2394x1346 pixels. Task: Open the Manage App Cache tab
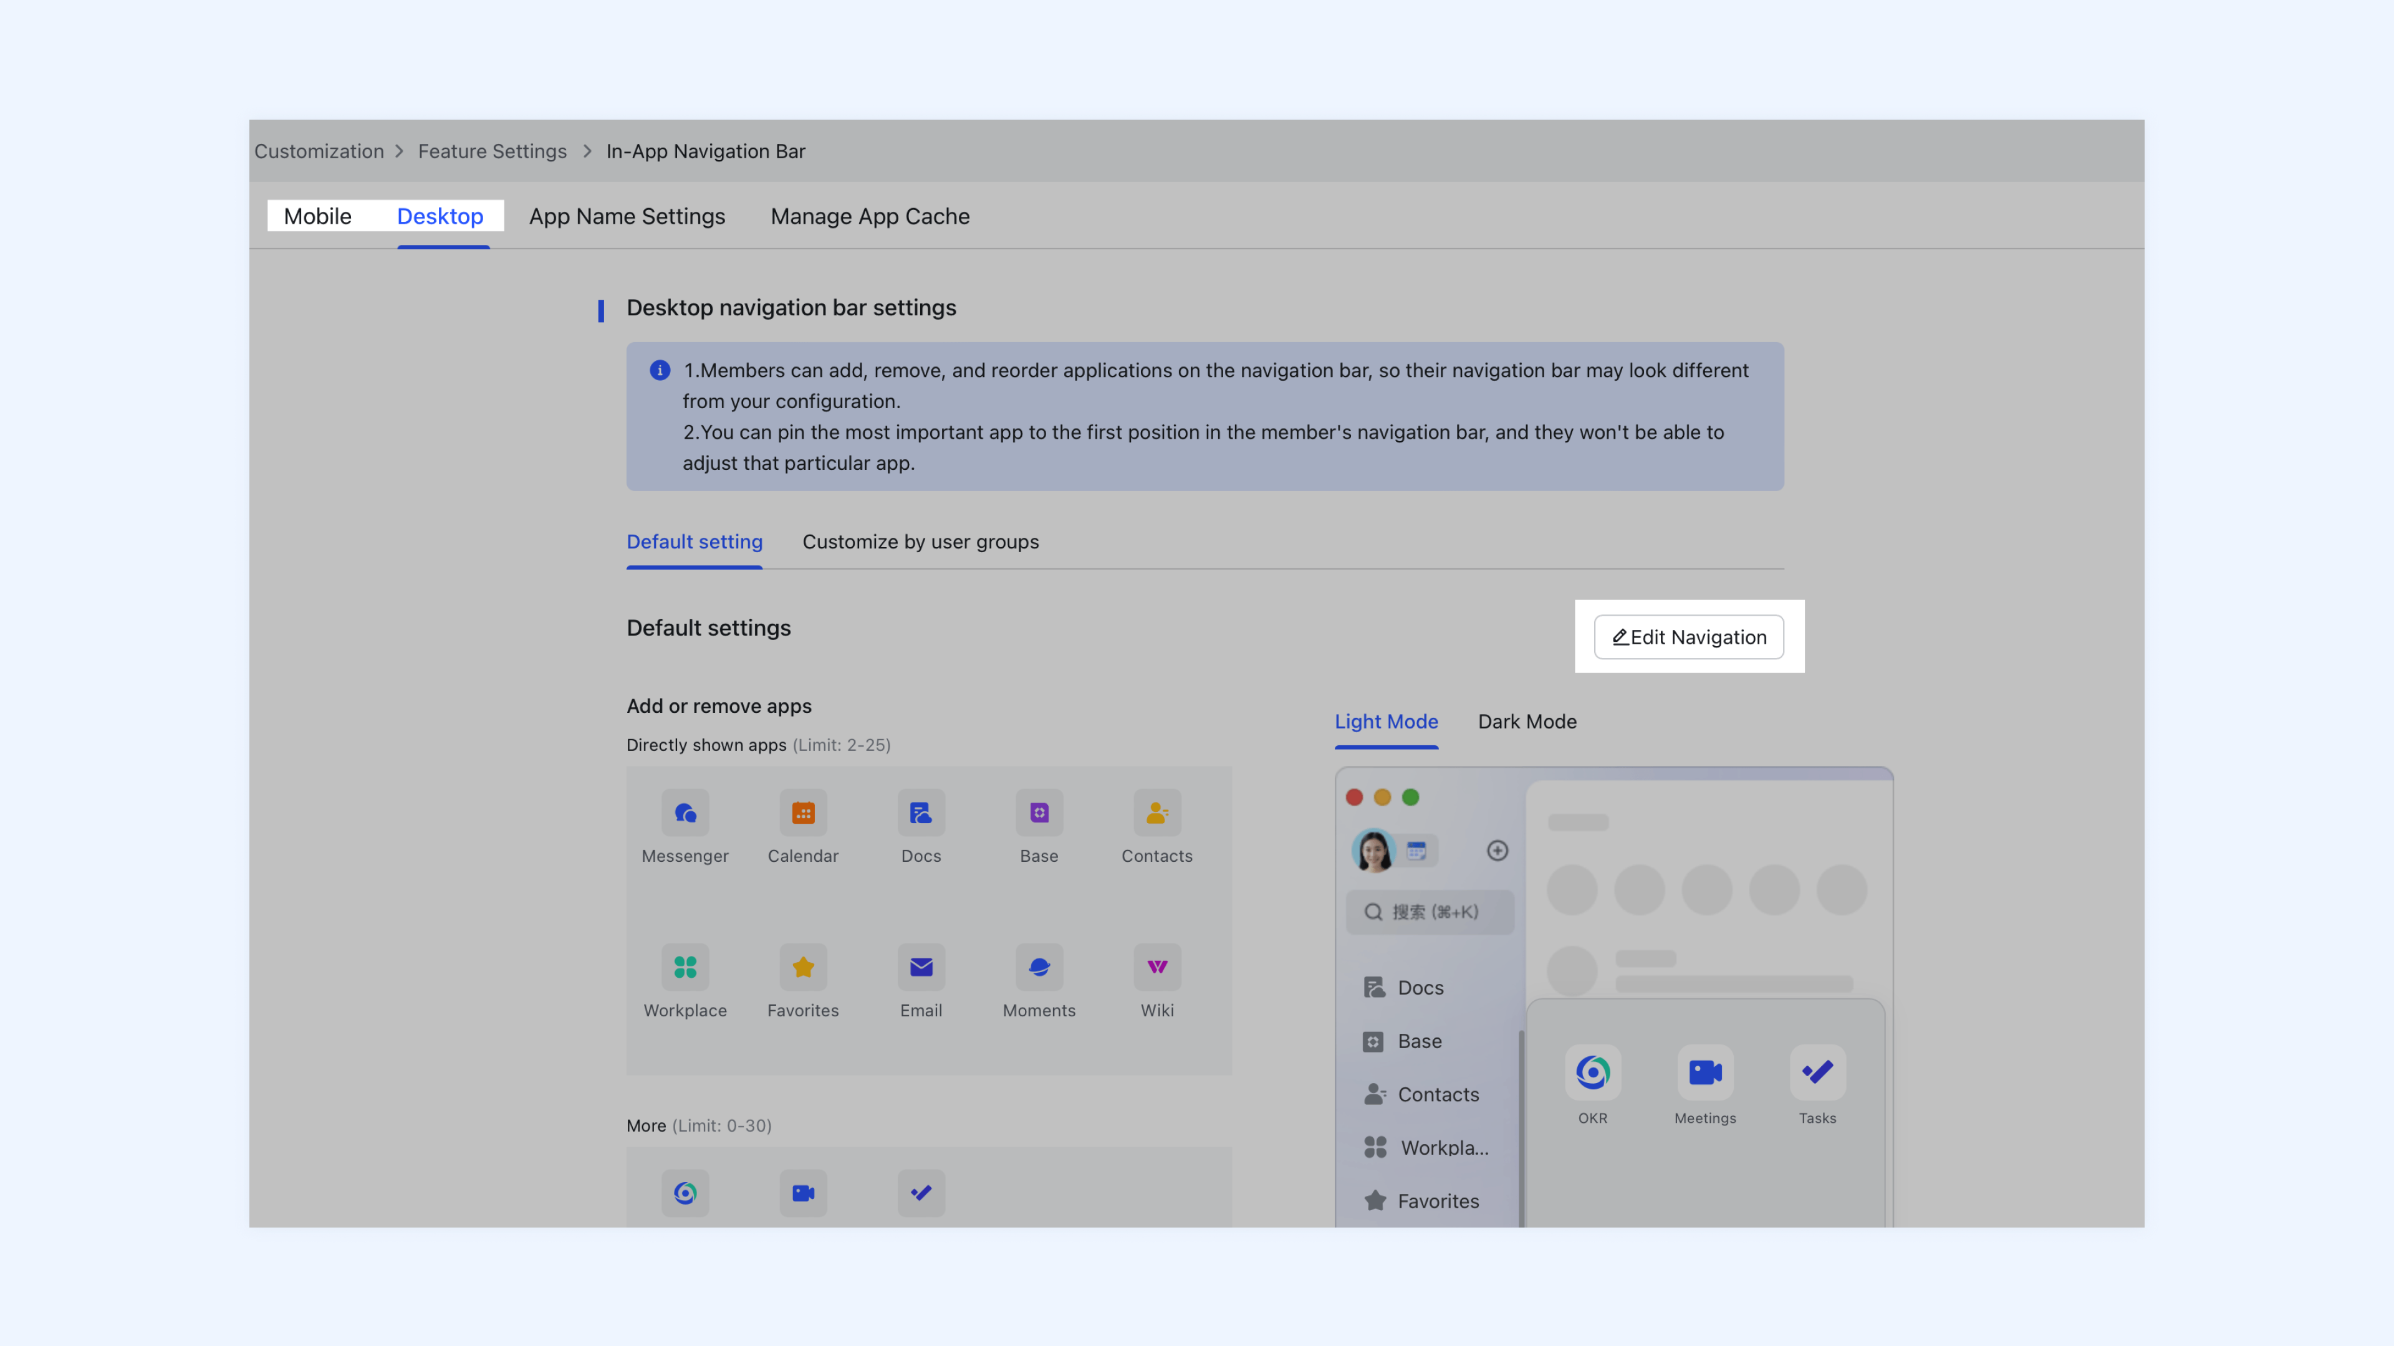pos(870,216)
